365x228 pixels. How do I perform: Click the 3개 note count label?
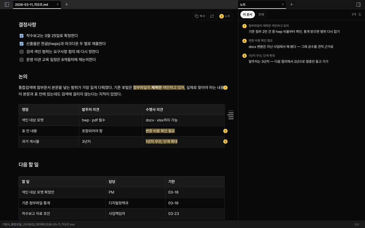(354, 14)
